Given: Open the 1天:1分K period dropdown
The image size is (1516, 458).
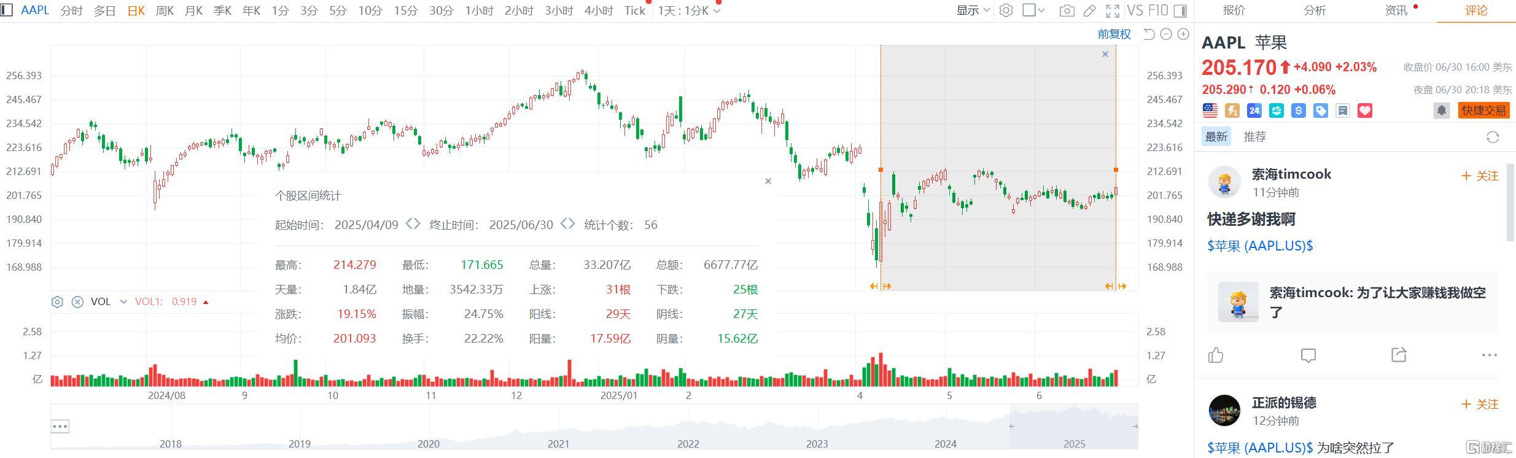Looking at the screenshot, I should click(689, 10).
